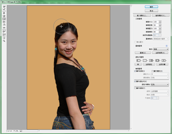Open the mask color 紅色 dropdown
The width and height of the screenshot is (172, 134).
point(160,84)
